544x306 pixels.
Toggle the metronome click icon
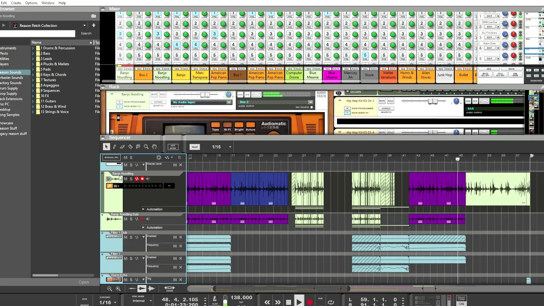coord(215,299)
